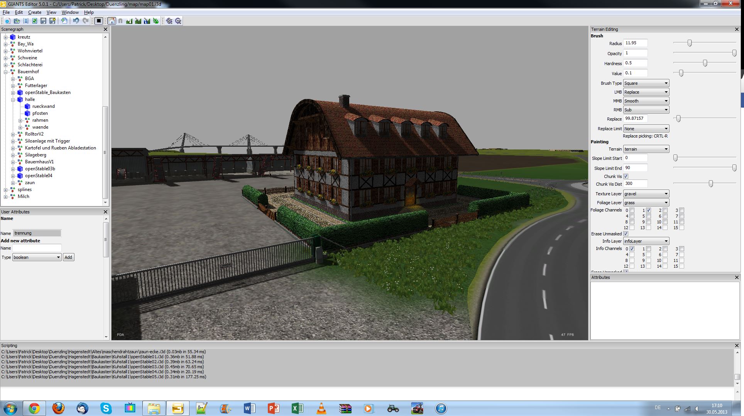744x416 pixels.
Task: Close the Terrain Editing panel
Action: [737, 29]
